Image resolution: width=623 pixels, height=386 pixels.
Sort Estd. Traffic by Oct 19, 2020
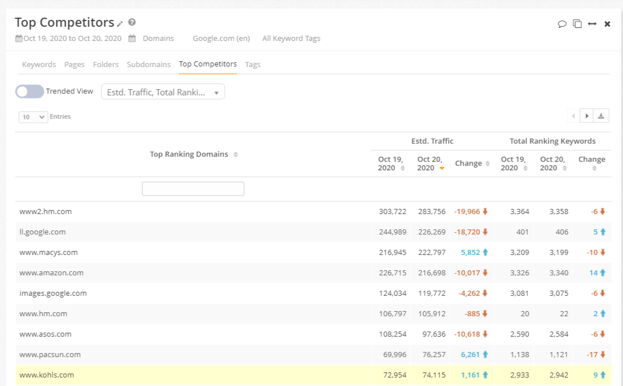402,168
